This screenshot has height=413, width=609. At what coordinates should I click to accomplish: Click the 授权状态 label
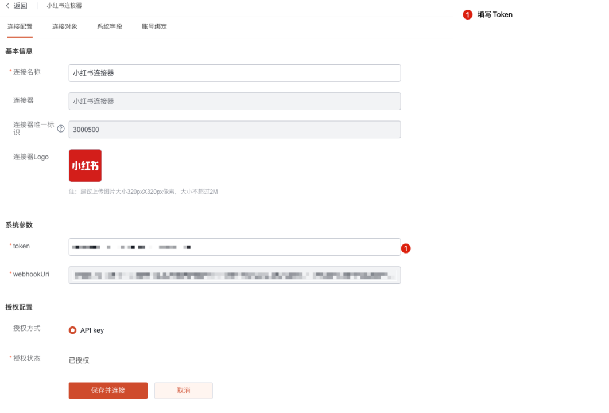[x=26, y=359]
